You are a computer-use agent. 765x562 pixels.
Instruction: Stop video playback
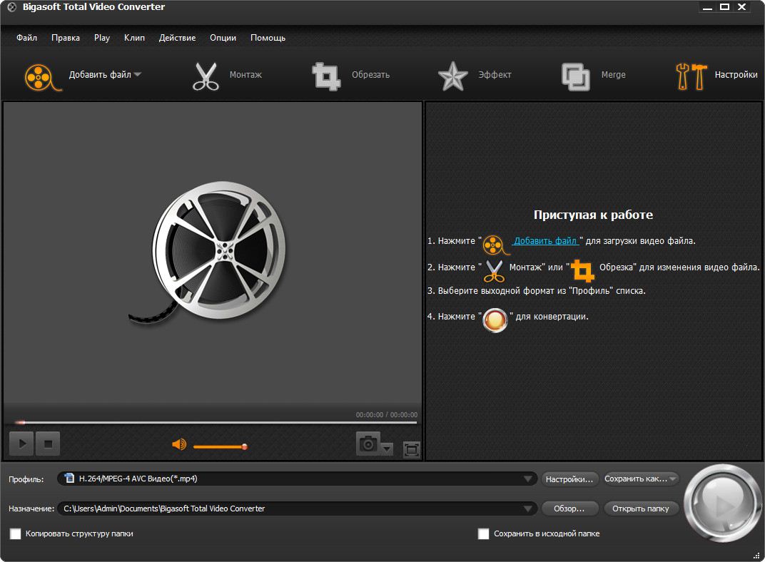pos(48,444)
